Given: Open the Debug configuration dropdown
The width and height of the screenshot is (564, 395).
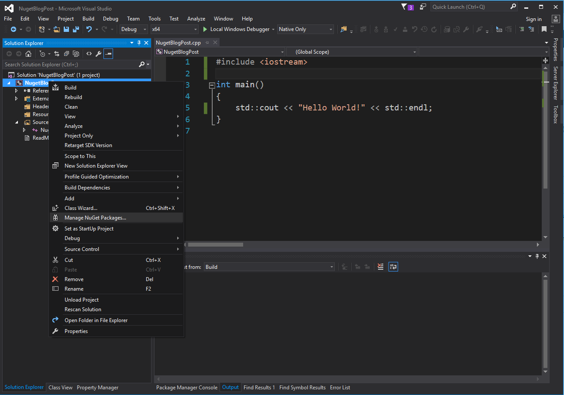Looking at the screenshot, I should [134, 29].
